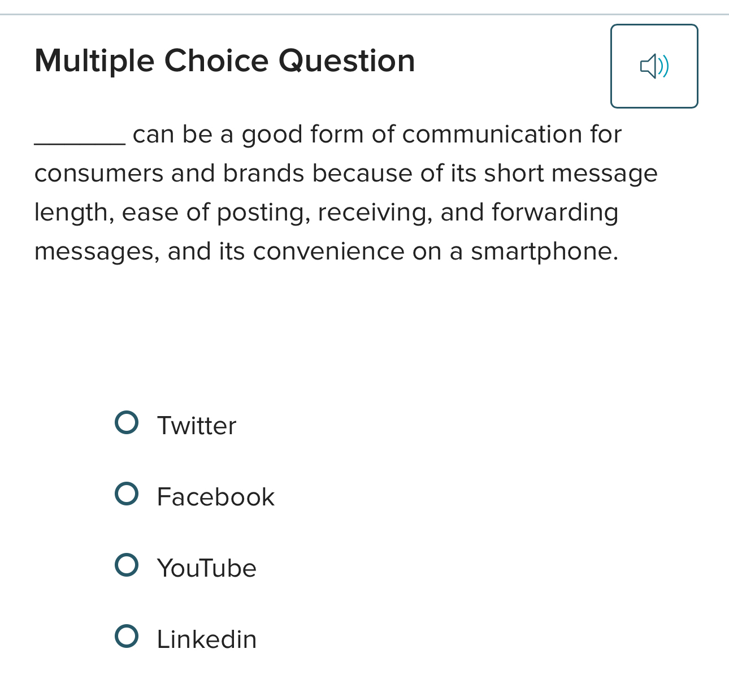729x692 pixels.
Task: Click the Twitter answer label text
Action: (x=196, y=426)
